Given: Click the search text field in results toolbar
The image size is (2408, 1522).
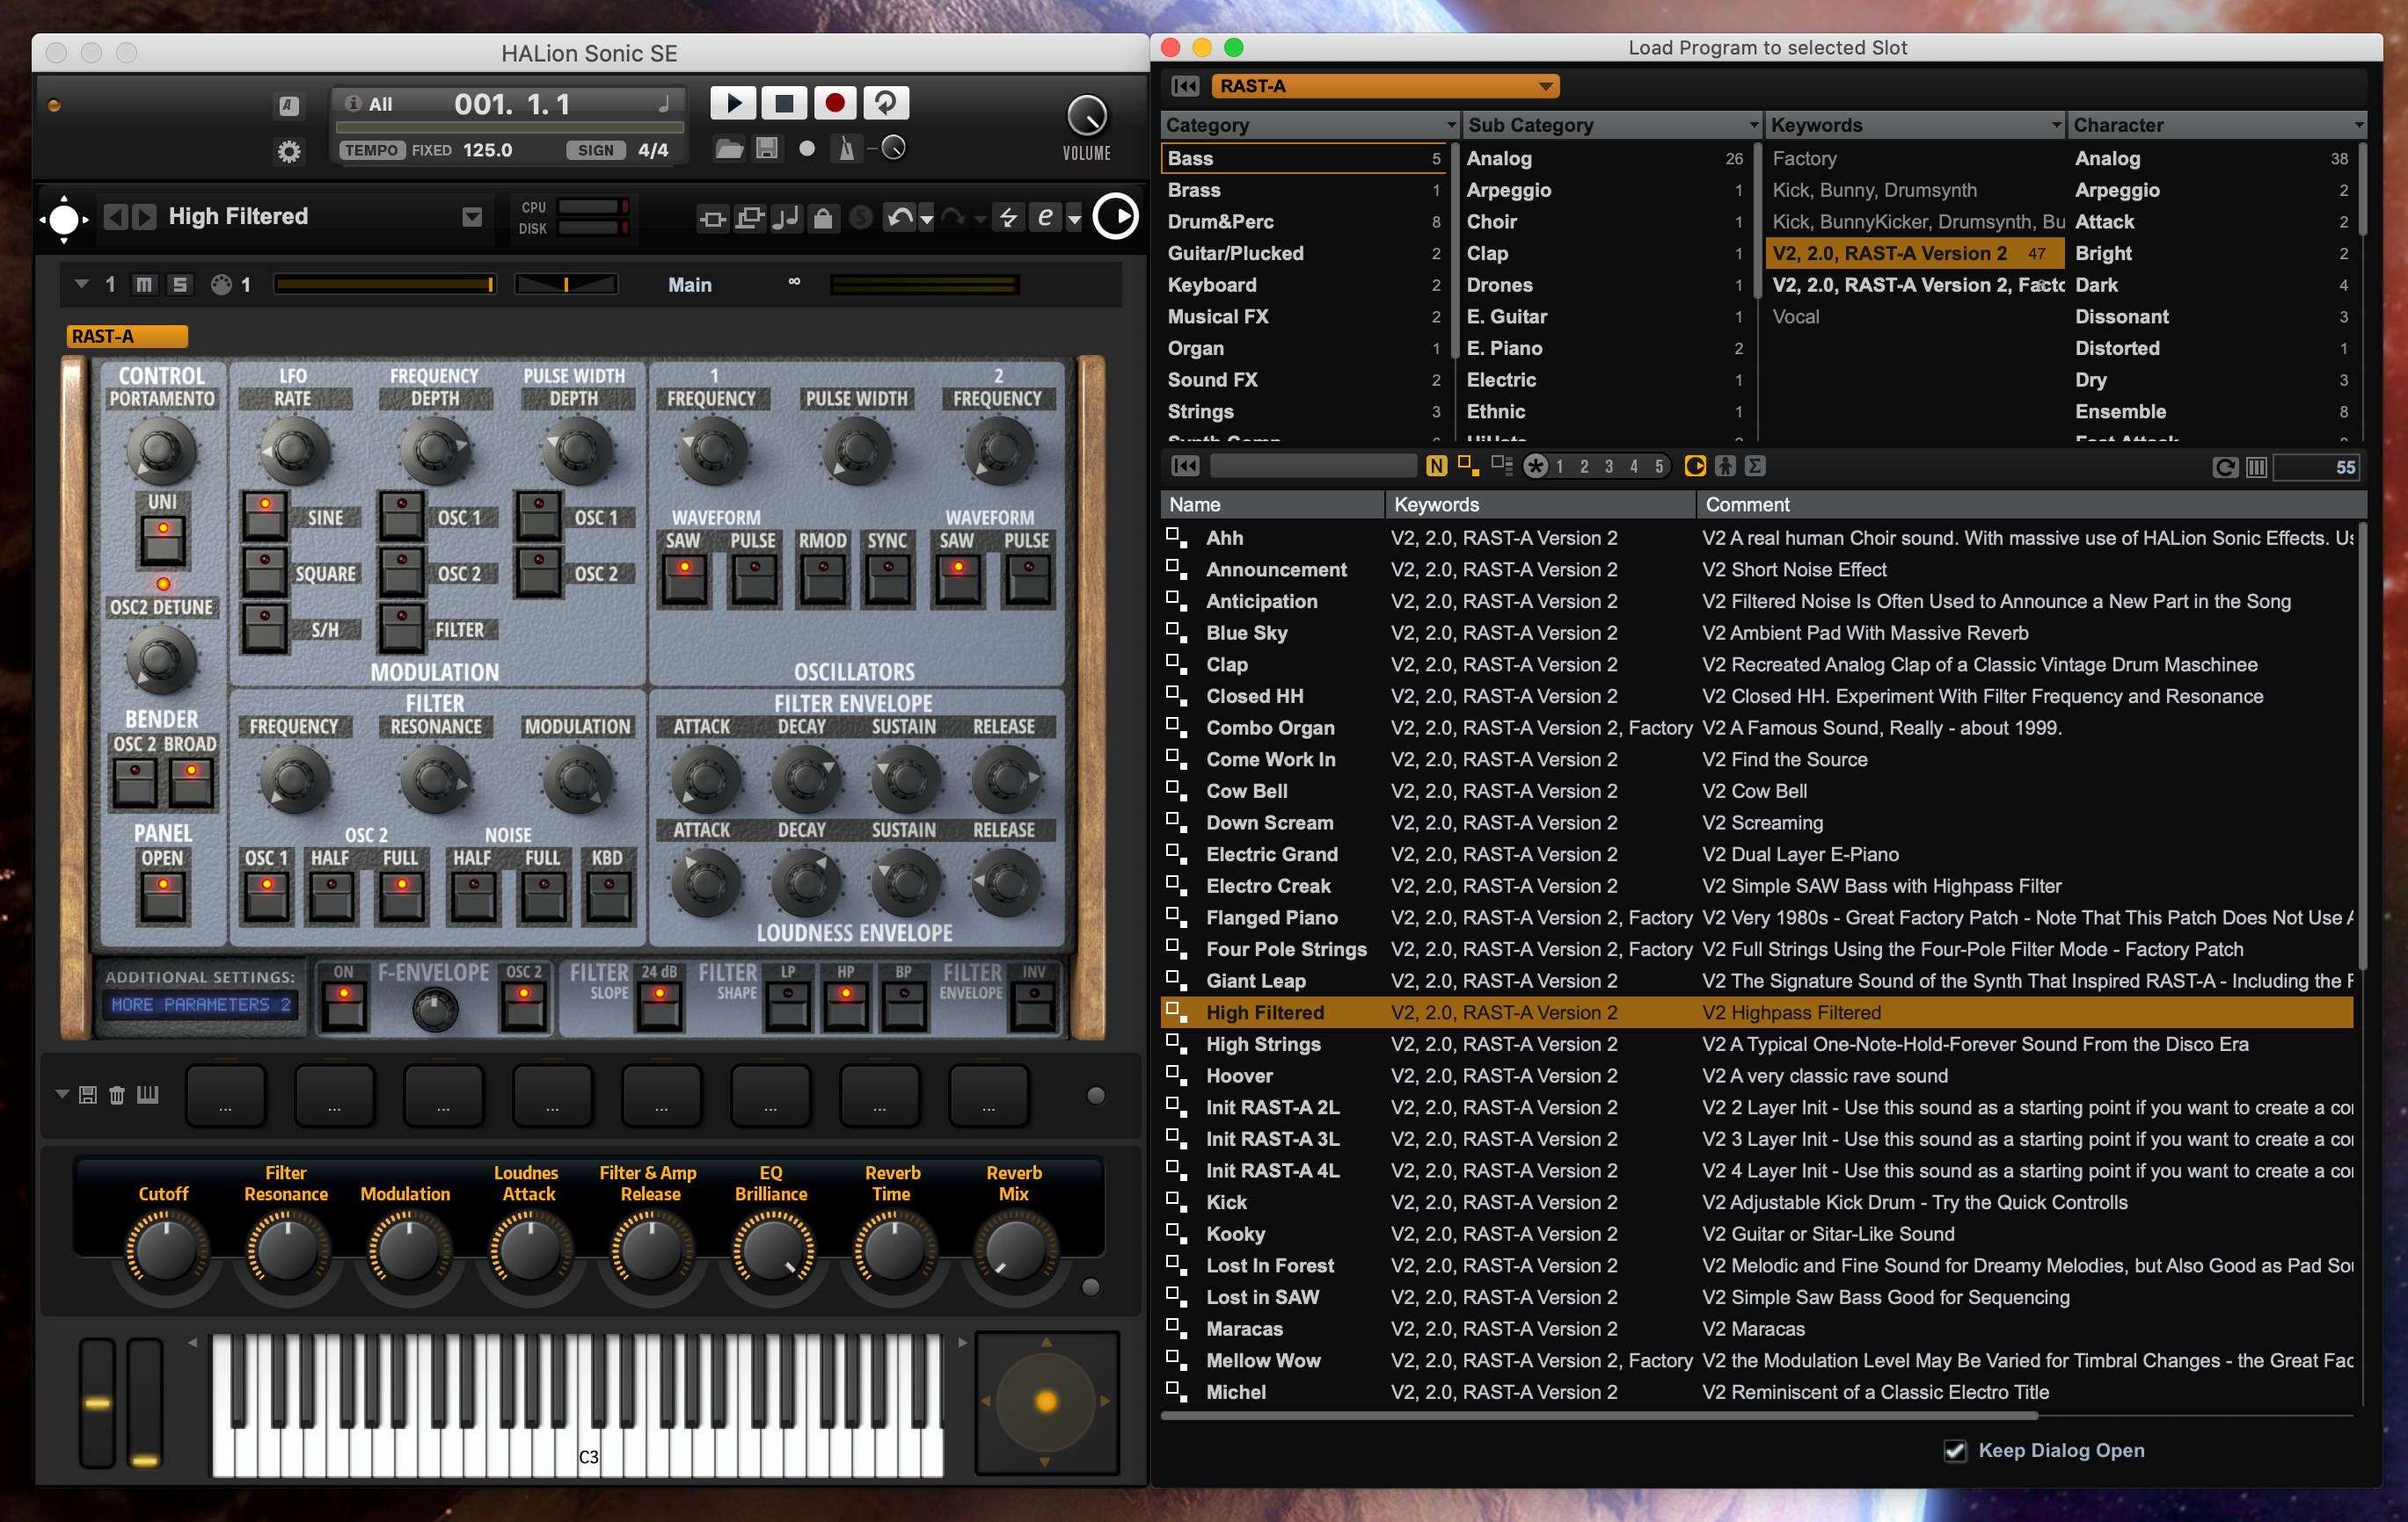Looking at the screenshot, I should [1313, 466].
